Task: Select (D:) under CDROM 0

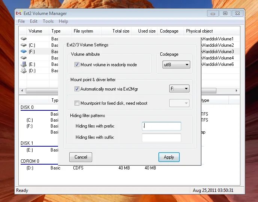Action: click(x=30, y=168)
